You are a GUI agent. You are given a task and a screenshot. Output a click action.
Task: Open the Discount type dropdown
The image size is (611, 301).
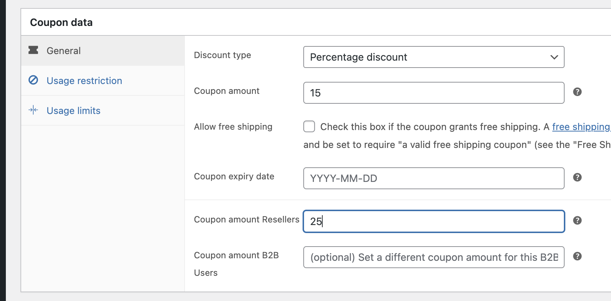434,57
